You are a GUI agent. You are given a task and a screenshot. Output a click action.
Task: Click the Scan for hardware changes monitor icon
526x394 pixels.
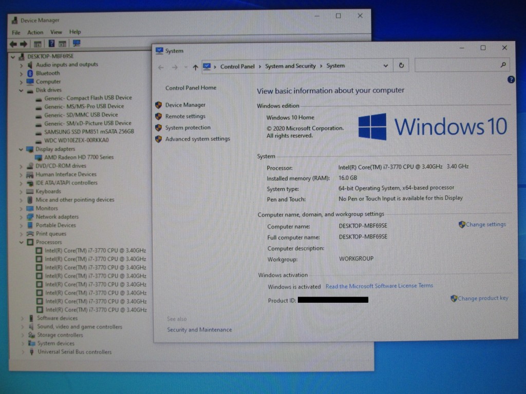pyautogui.click(x=77, y=43)
